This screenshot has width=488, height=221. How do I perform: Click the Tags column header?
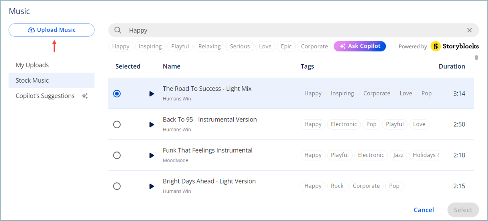307,66
